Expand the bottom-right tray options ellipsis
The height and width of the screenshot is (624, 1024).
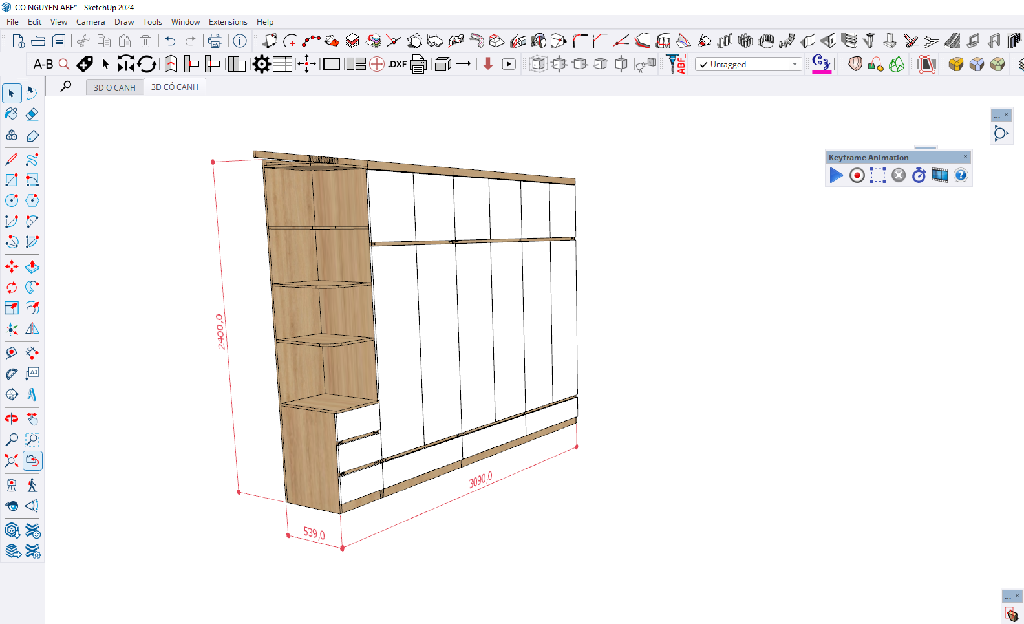pos(1008,597)
